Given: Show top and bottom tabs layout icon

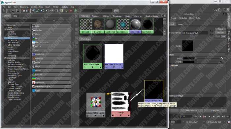Looking at the screenshot, I should click(x=18, y=11).
